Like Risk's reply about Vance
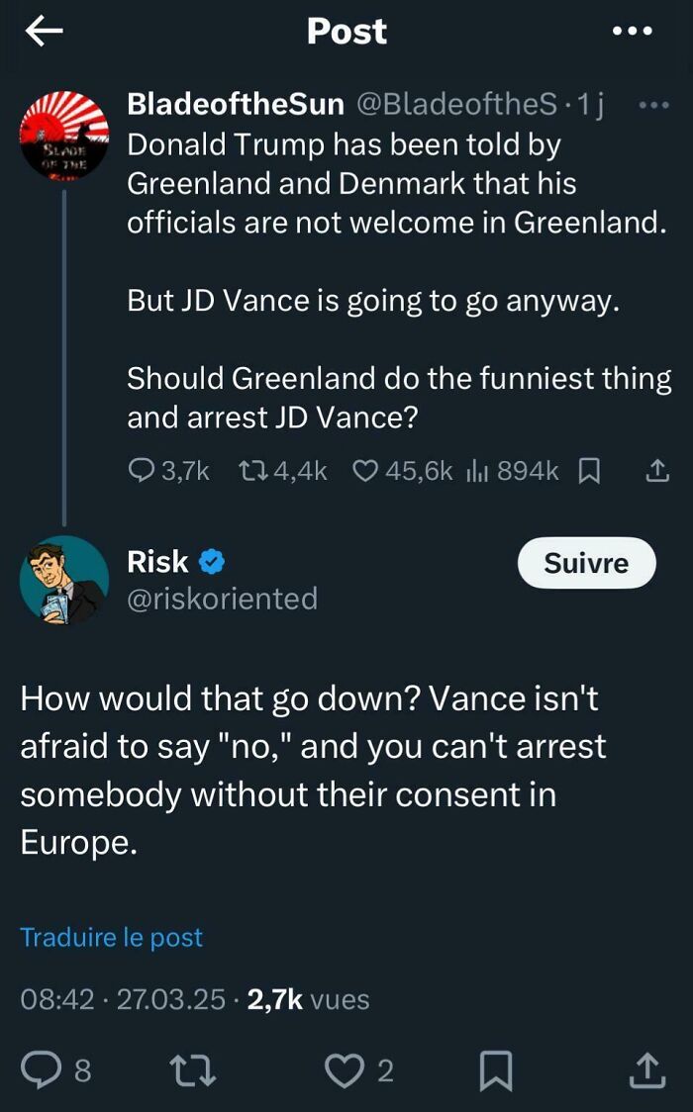This screenshot has height=1112, width=693. (344, 1070)
